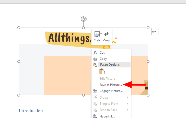186x118 pixels.
Task: Click the Copy icon in context menu
Action: point(95,59)
